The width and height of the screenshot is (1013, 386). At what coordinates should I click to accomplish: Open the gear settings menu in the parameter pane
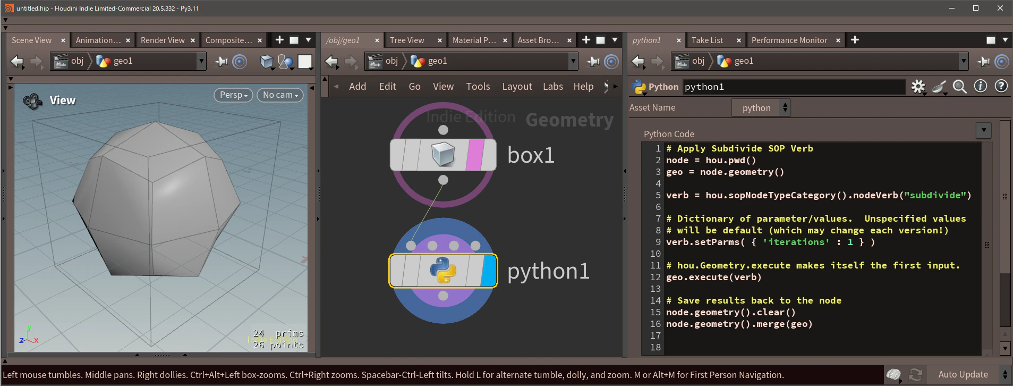[x=918, y=87]
